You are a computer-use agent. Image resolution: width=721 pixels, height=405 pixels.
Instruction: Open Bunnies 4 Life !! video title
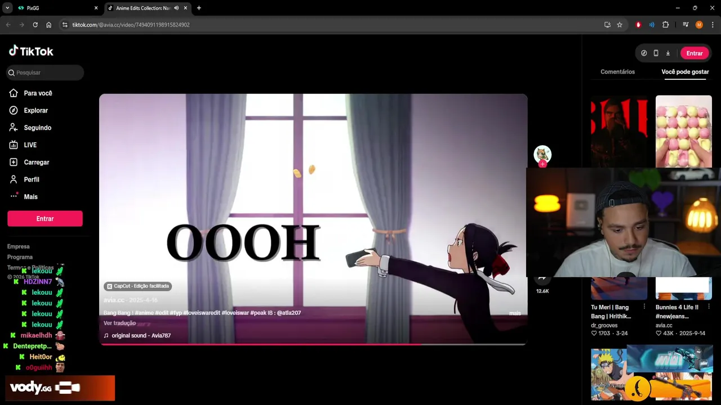[x=677, y=312]
